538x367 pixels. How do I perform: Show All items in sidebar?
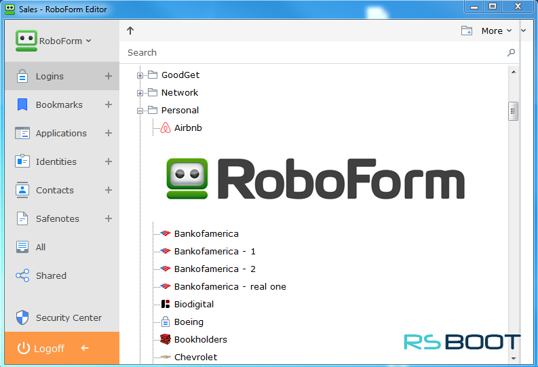62,247
